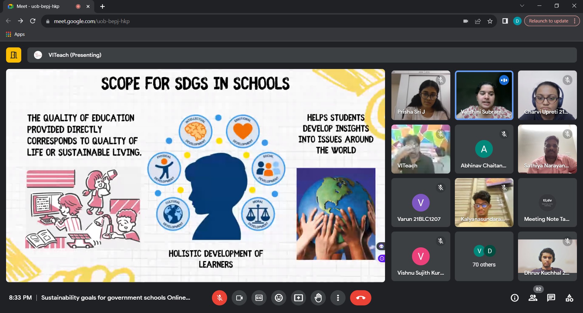Image resolution: width=583 pixels, height=313 pixels.
Task: Open the Apps bookmarks shortcut
Action: (15, 34)
